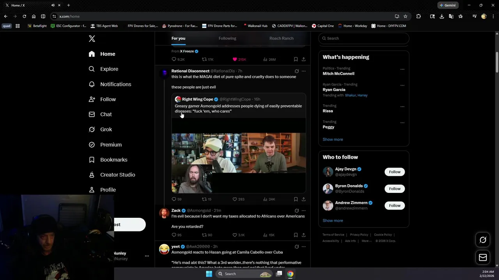Open Creator Studio in the sidebar
Viewport: 499px width, 280px height.
(112, 175)
